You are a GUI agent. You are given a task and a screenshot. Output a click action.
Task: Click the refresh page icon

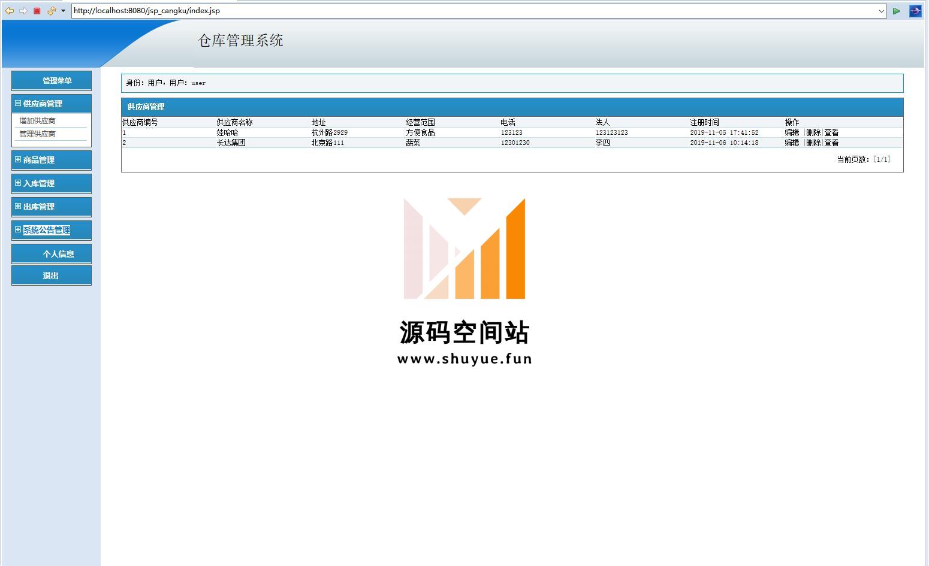coord(52,11)
